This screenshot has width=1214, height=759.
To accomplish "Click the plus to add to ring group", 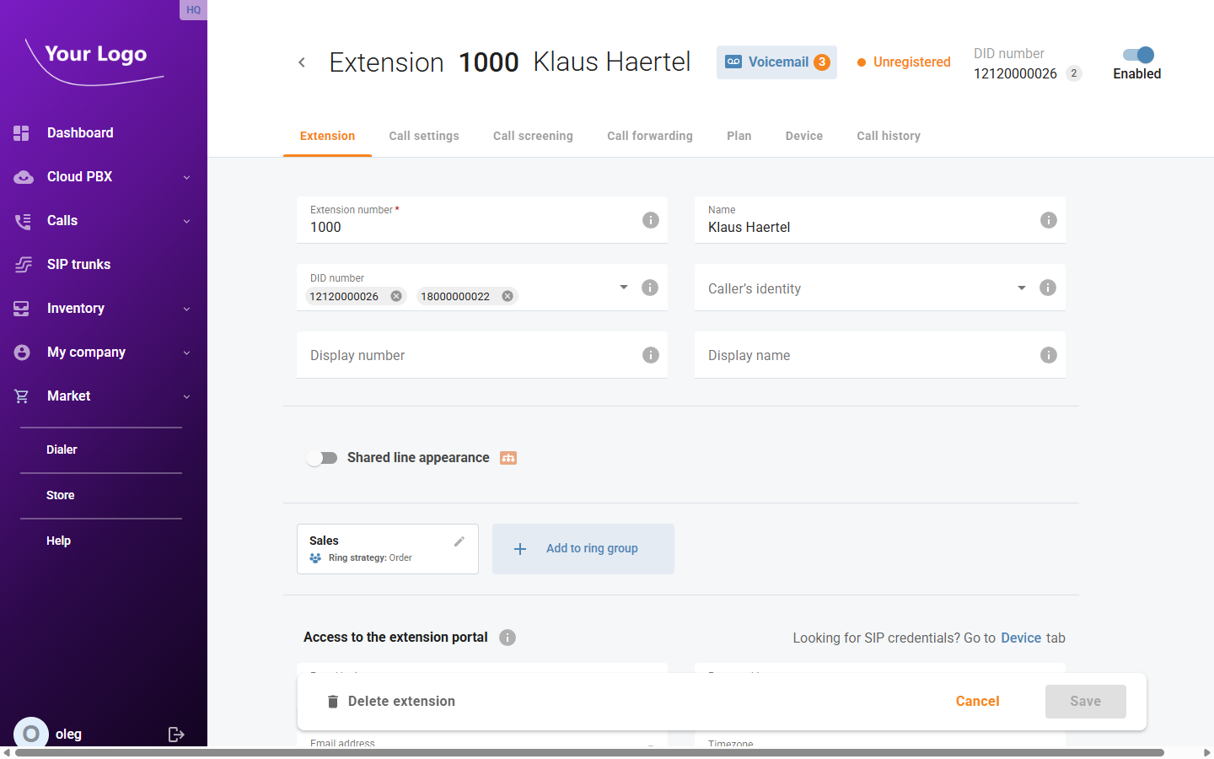I will tap(520, 548).
